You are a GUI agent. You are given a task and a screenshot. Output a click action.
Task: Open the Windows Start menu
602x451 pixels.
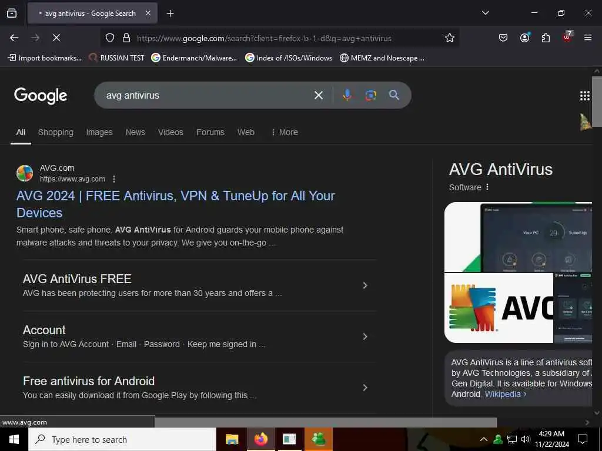point(14,439)
